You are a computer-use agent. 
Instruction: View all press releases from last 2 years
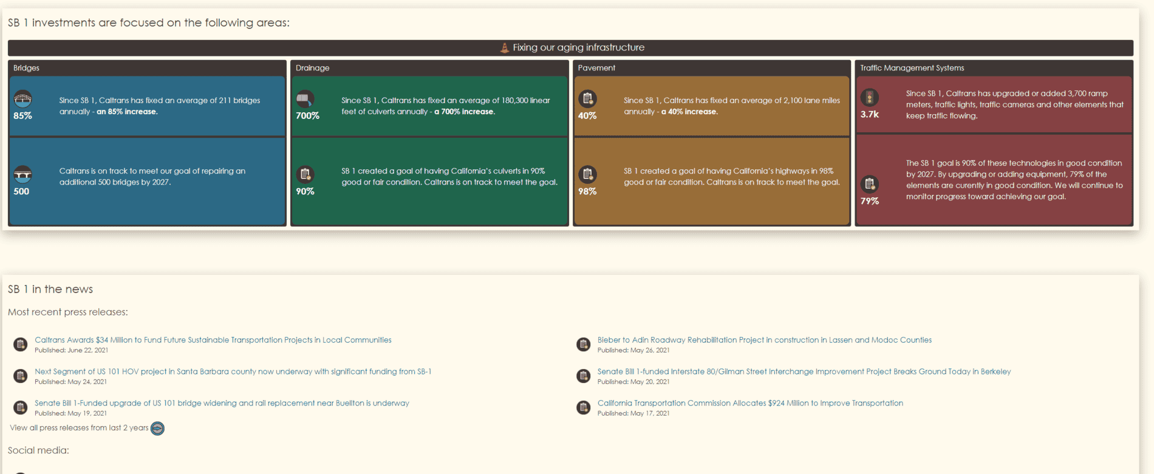click(x=79, y=428)
